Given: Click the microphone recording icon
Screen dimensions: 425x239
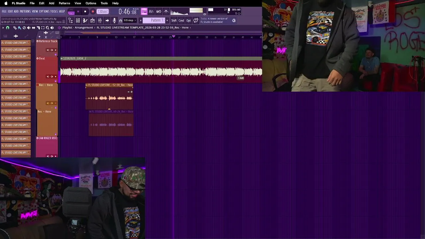Looking at the screenshot, I should pyautogui.click(x=115, y=21).
